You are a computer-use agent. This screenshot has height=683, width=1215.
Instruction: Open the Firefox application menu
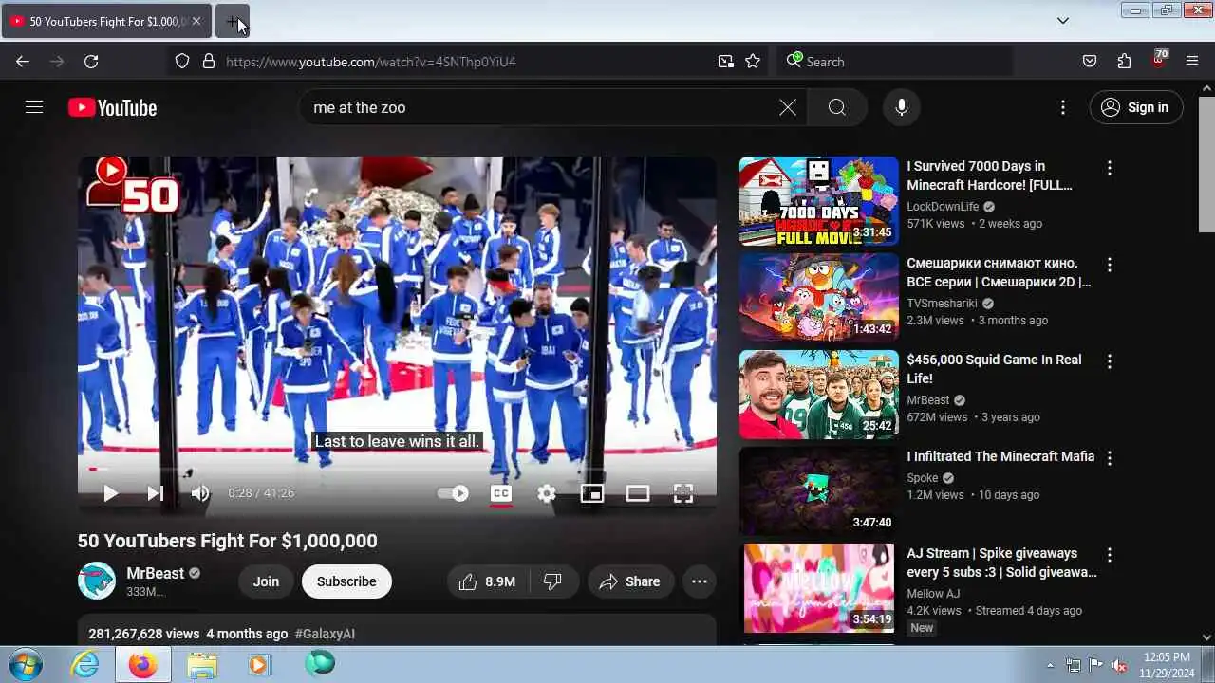click(1192, 62)
